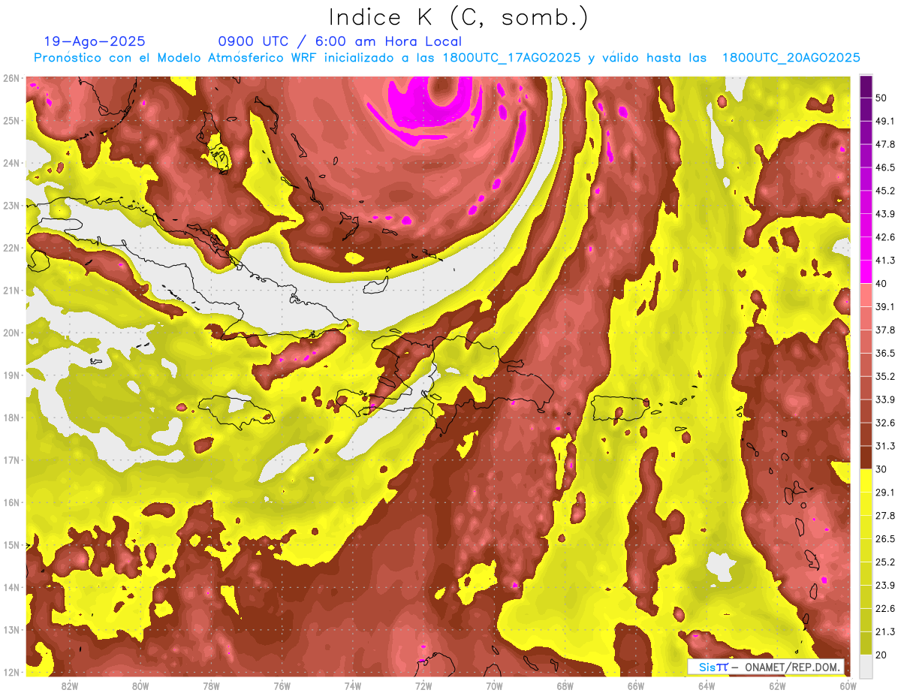Click the legend value "50"
This screenshot has width=901, height=696.
point(883,98)
